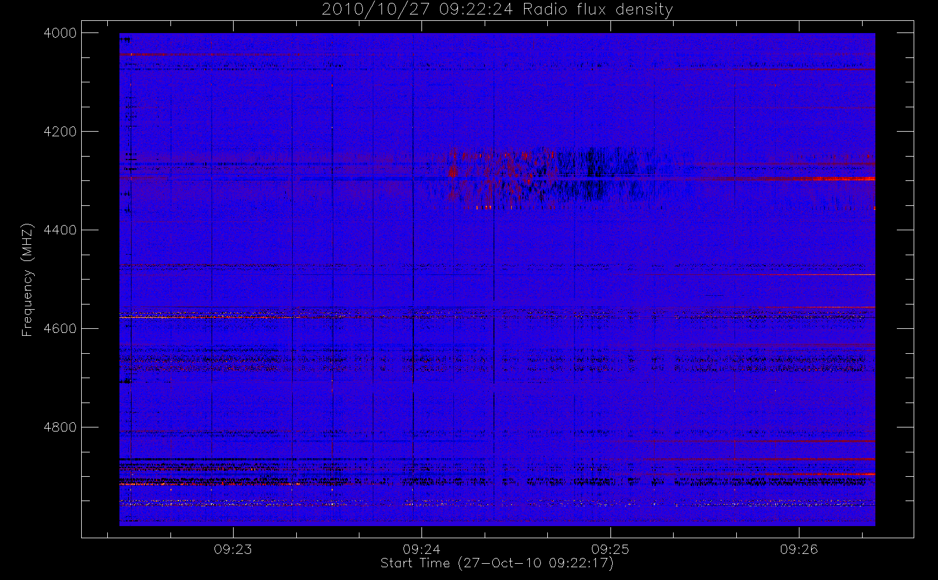Select the 4800 frequency axis label
Viewport: 938px width, 580px height.
point(60,427)
